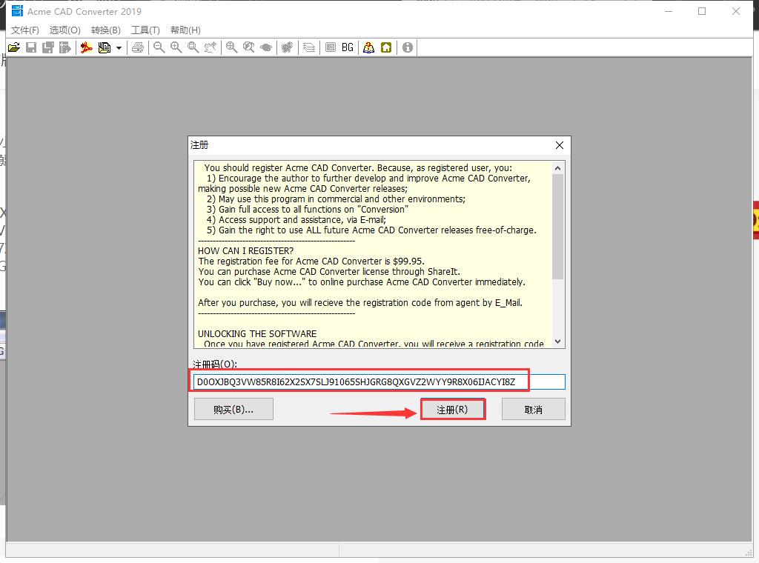Open the dropdown arrow beside Batch Convert
Screen dimensions: 759x563
119,48
